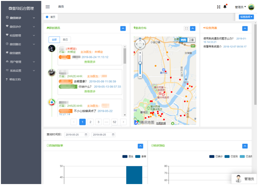The width and height of the screenshot is (258, 185).
Task: Toggle the hamburger sidebar menu icon
Action: (x=48, y=7)
